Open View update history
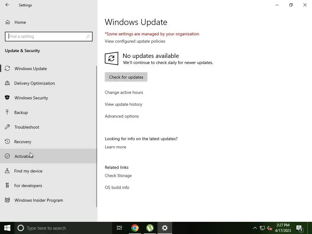 [123, 104]
